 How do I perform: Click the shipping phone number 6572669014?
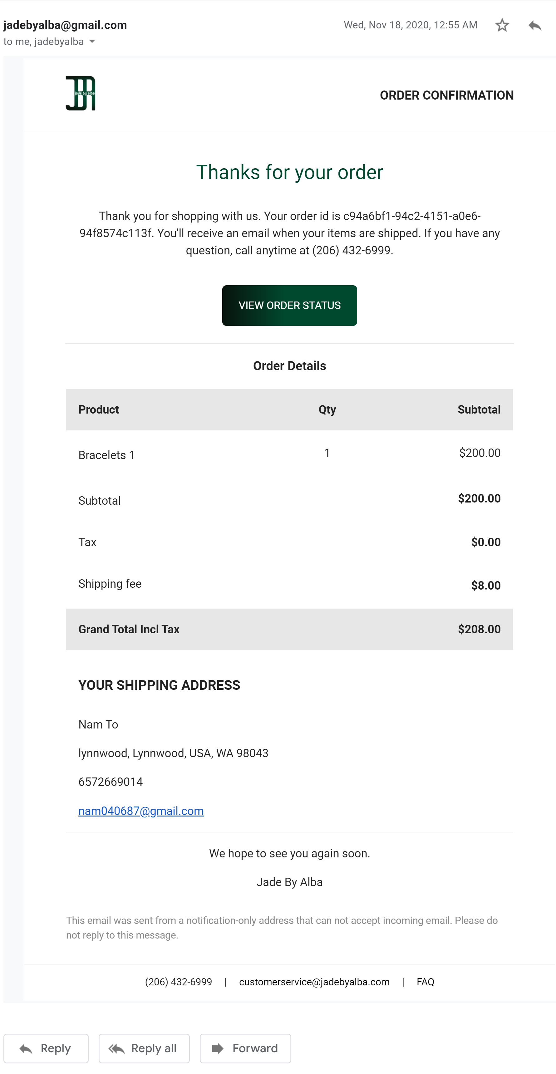[111, 782]
